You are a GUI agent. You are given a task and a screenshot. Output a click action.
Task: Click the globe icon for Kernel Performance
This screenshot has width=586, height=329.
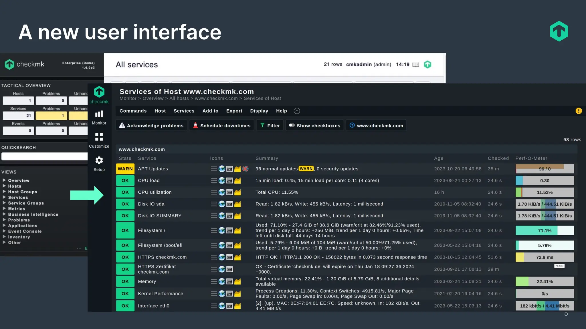[x=222, y=294]
